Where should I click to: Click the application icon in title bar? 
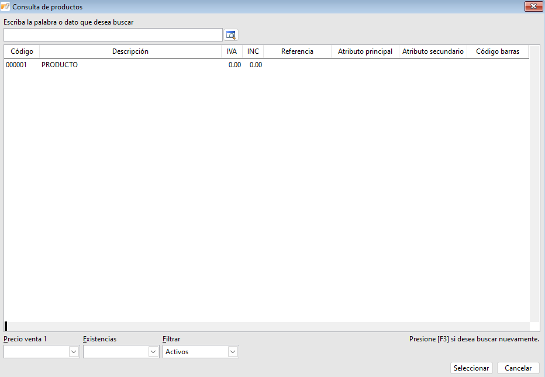[6, 7]
